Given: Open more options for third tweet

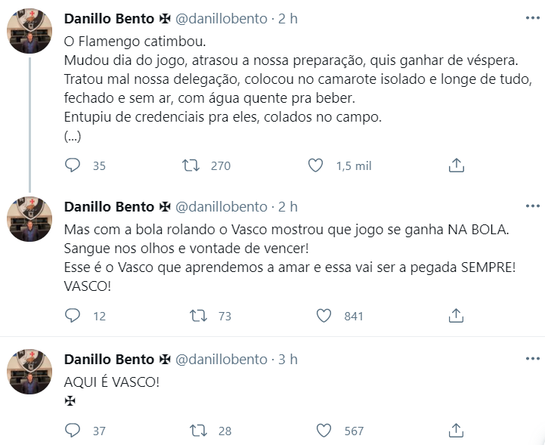Looking at the screenshot, I should point(532,359).
